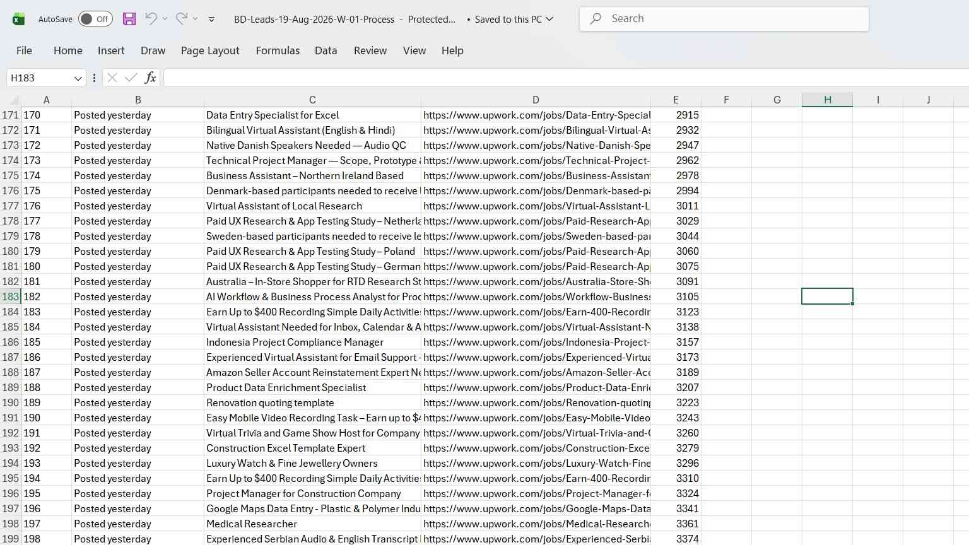Open Customize Quick Access Toolbar icon
969x545 pixels.
tap(211, 20)
